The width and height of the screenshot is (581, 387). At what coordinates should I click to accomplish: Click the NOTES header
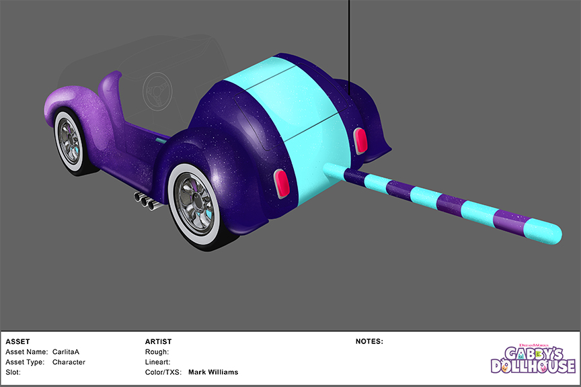point(369,341)
